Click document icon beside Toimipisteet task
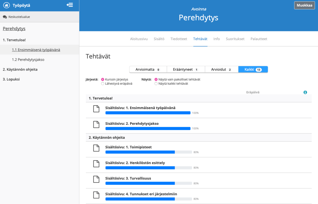 tap(97, 148)
